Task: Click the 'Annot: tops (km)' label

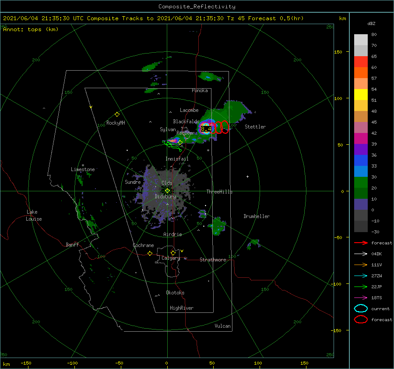Action: click(x=31, y=29)
